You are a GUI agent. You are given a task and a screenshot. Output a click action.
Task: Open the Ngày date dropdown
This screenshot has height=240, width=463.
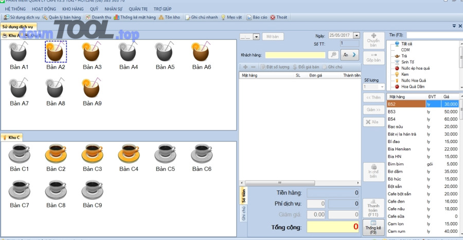coord(357,35)
